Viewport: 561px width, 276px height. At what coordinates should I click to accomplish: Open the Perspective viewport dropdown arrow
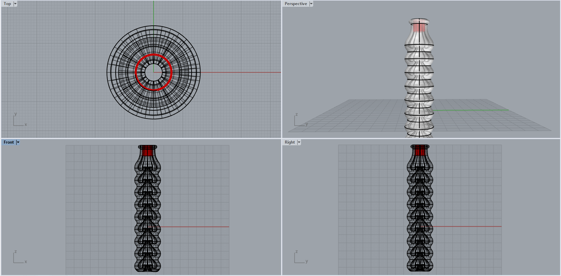tap(311, 4)
